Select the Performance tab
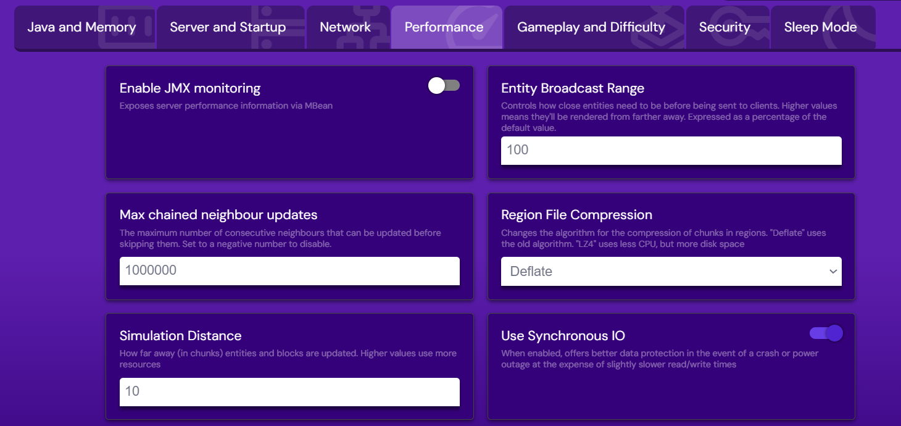Image resolution: width=901 pixels, height=426 pixels. (444, 27)
